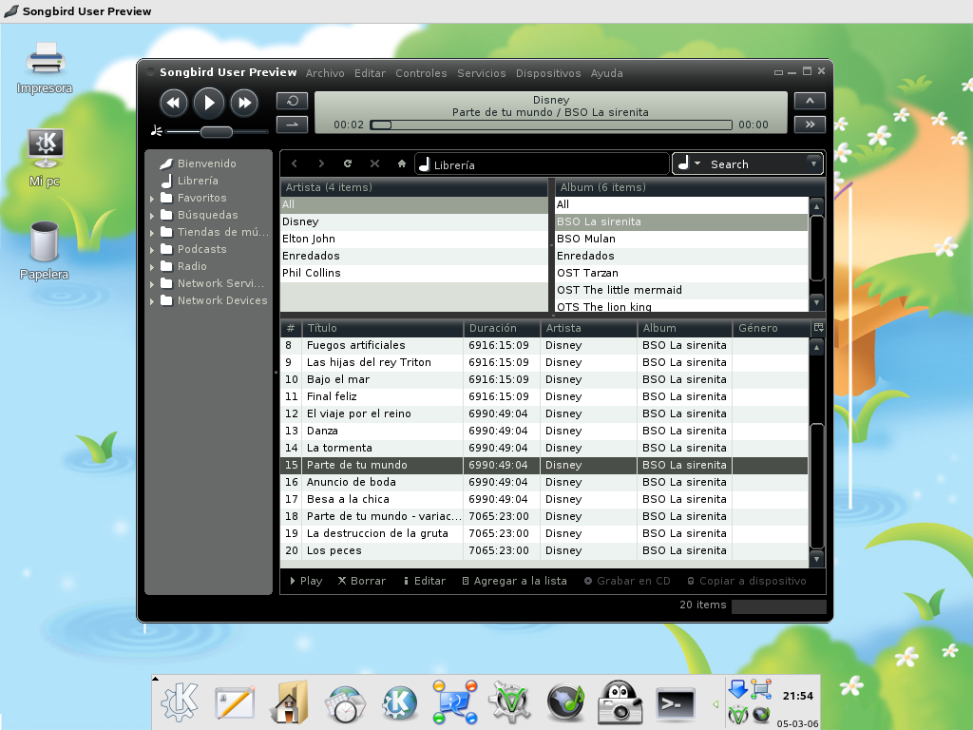Reload the current library page

[x=348, y=163]
